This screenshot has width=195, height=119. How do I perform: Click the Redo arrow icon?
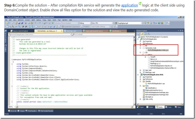40,23
